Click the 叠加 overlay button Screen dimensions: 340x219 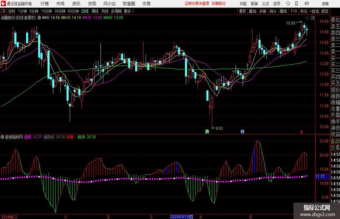(x=253, y=11)
